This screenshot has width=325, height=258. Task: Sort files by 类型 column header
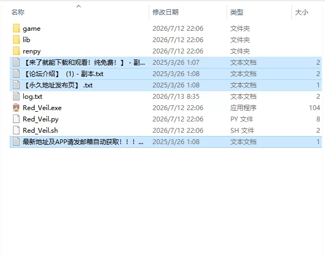236,12
